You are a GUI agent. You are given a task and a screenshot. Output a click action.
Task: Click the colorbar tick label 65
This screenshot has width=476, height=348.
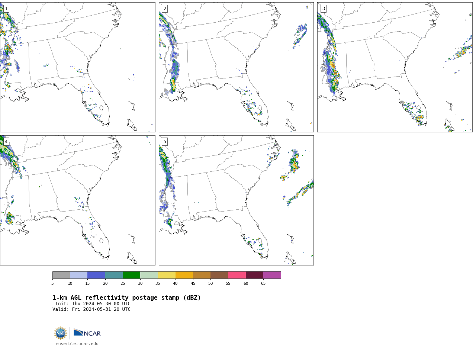pos(263,283)
